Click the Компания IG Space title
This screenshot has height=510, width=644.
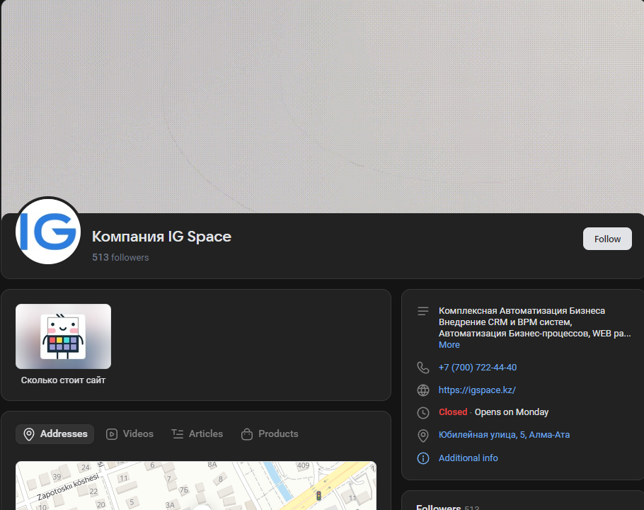pyautogui.click(x=161, y=237)
